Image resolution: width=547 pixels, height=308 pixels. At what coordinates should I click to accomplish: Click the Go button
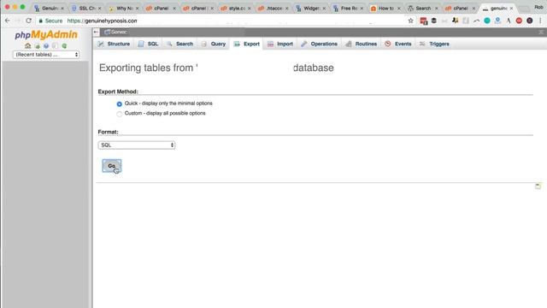coord(112,166)
